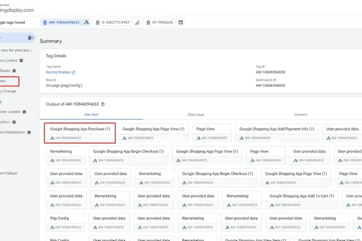Click the Summary heading

pyautogui.click(x=51, y=41)
